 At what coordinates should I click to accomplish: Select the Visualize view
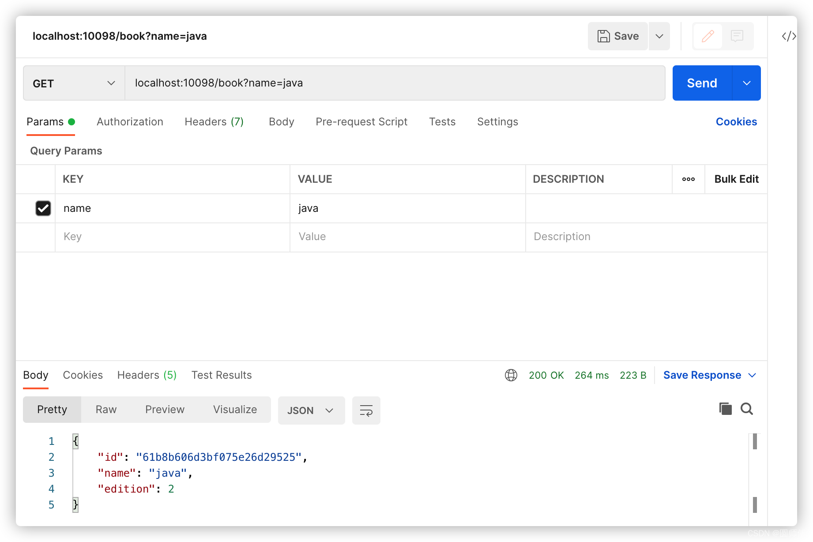(235, 410)
